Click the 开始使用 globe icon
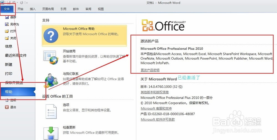 tap(51, 57)
